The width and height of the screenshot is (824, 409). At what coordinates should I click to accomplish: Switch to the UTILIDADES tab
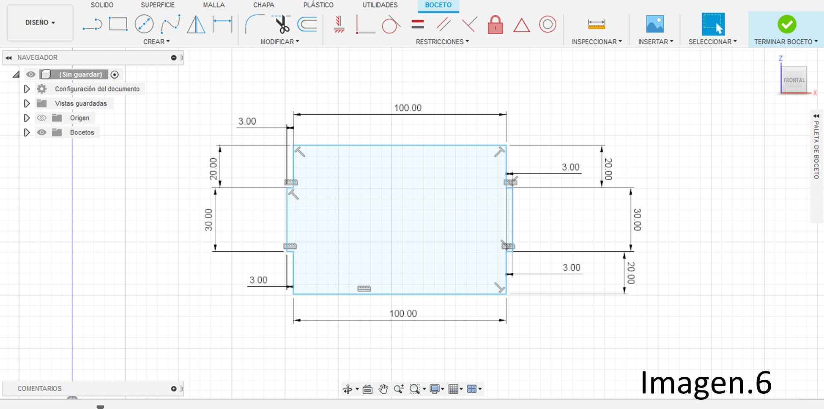(380, 5)
